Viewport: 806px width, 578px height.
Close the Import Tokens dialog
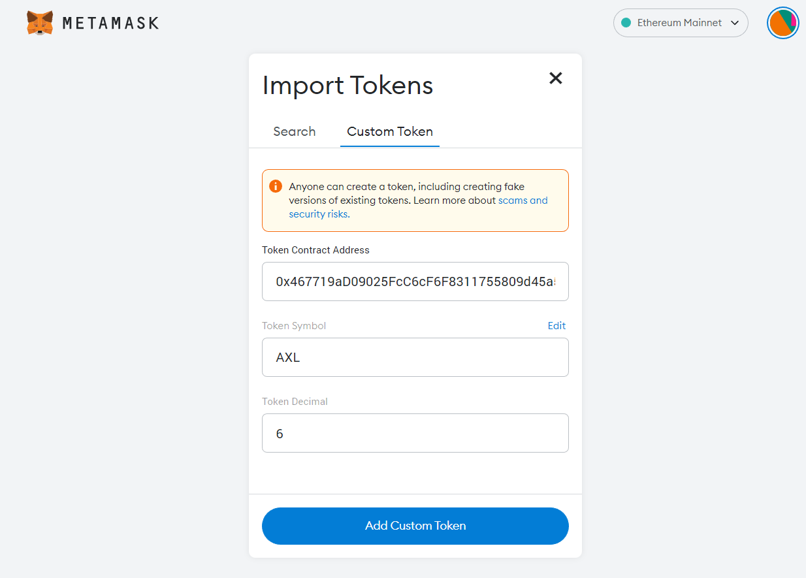click(556, 78)
